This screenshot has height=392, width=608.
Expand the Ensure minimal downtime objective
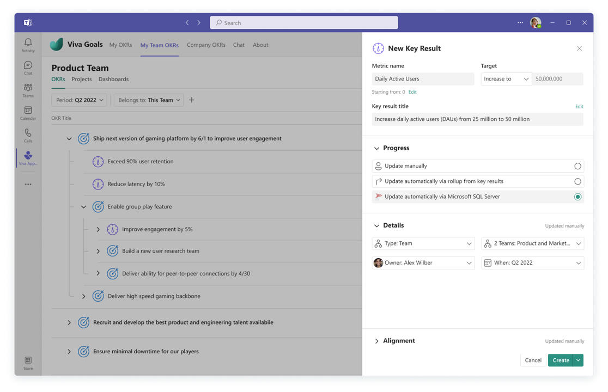(69, 352)
